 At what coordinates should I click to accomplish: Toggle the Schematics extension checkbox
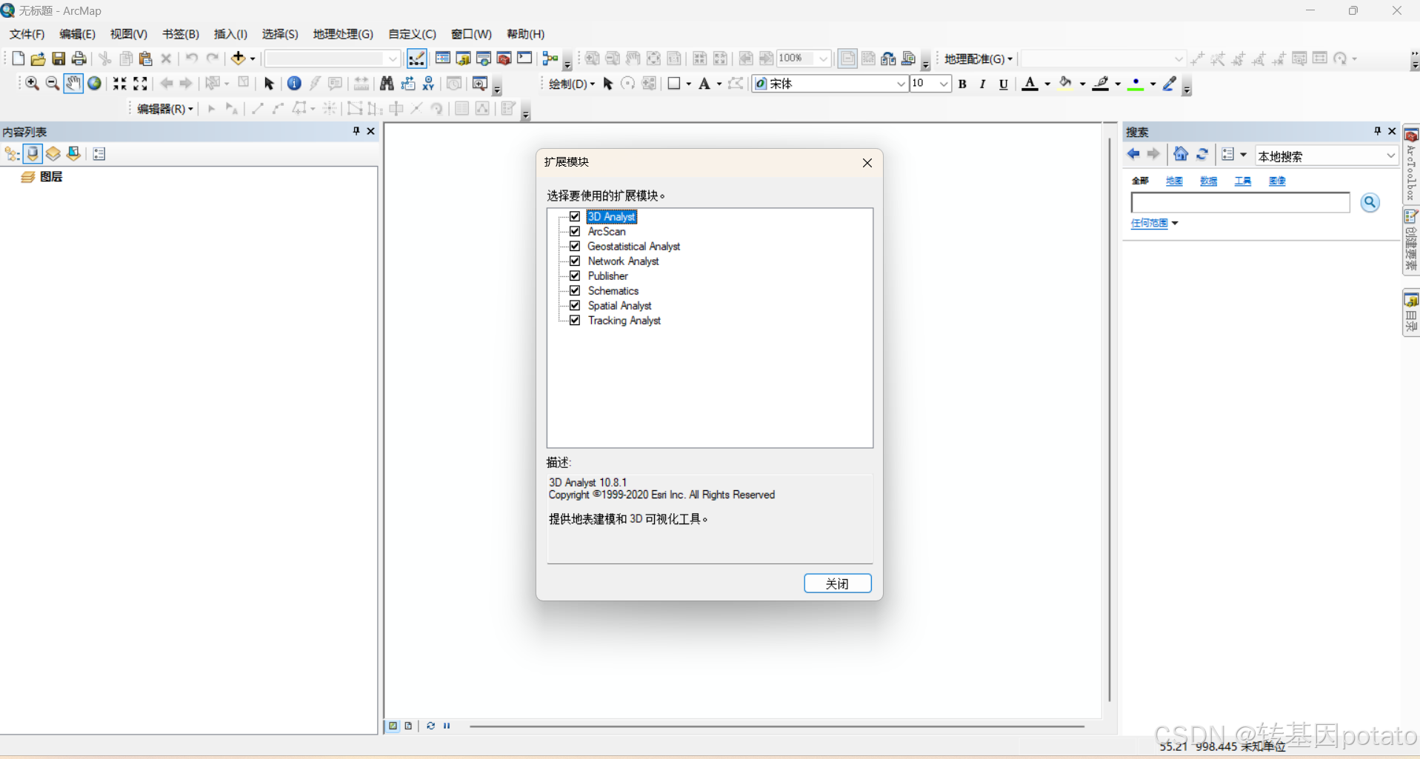point(575,290)
